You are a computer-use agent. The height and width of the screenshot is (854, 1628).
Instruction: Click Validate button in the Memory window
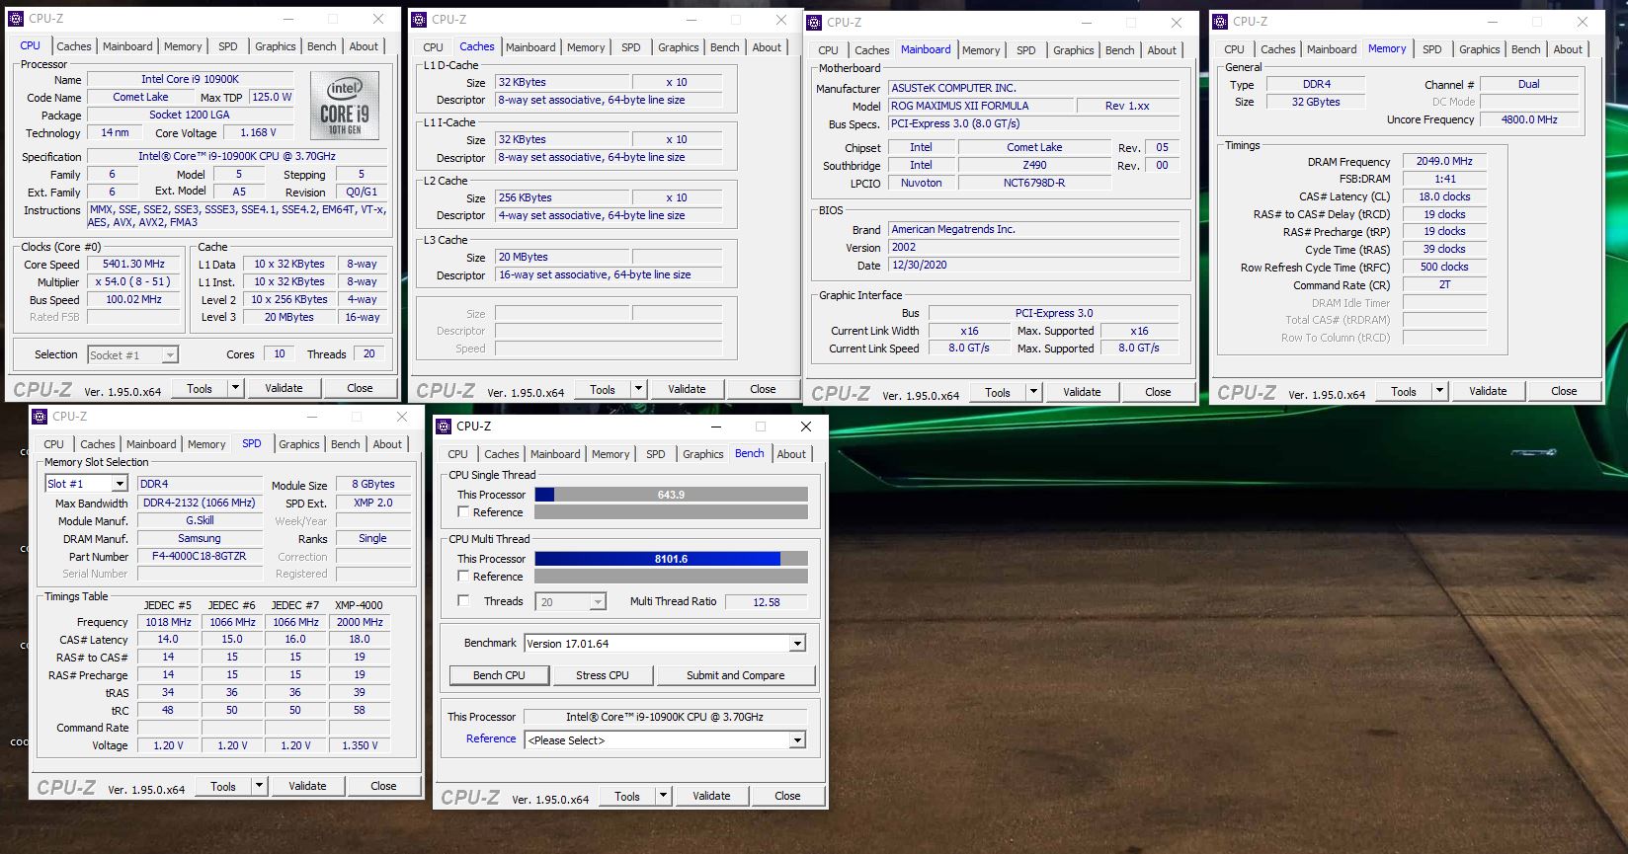[1488, 391]
